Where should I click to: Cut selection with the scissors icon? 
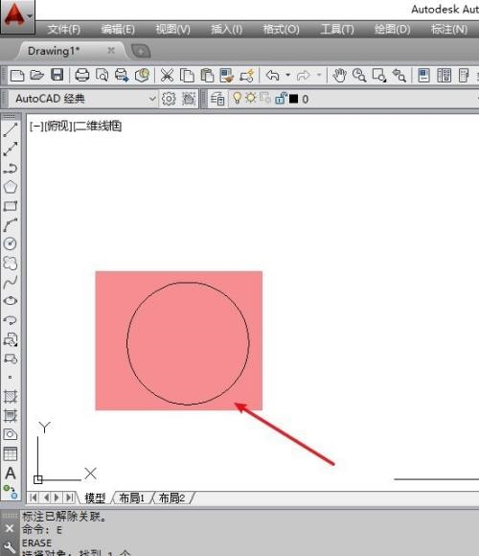click(167, 75)
